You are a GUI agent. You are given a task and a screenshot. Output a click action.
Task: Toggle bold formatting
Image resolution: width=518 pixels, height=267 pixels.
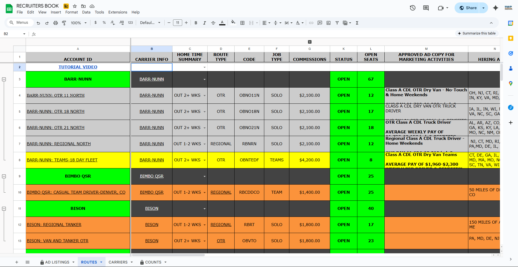tap(196, 23)
